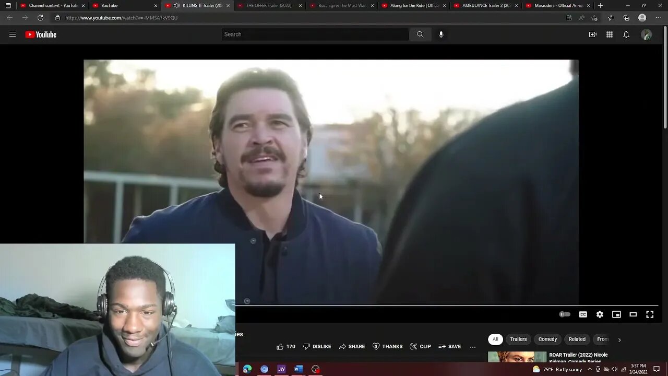Click the THANKS button
This screenshot has width=668, height=376.
coord(387,346)
